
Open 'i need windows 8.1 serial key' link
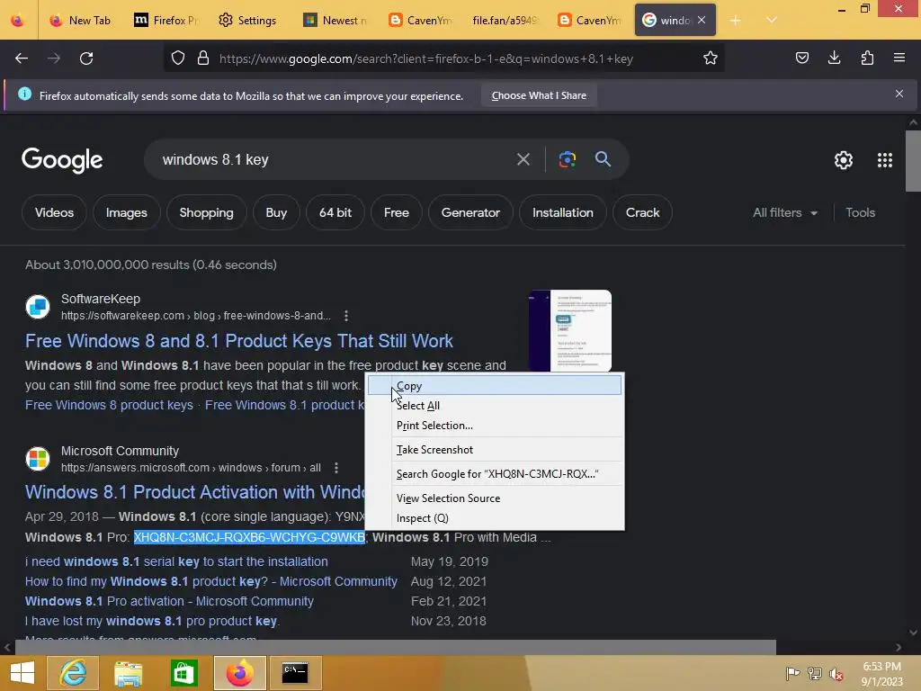[176, 561]
